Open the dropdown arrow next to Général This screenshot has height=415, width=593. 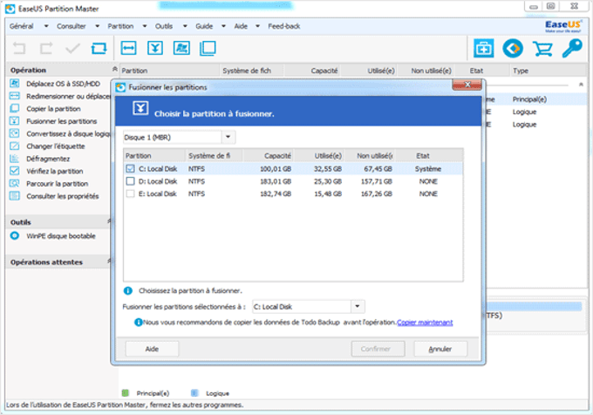46,26
